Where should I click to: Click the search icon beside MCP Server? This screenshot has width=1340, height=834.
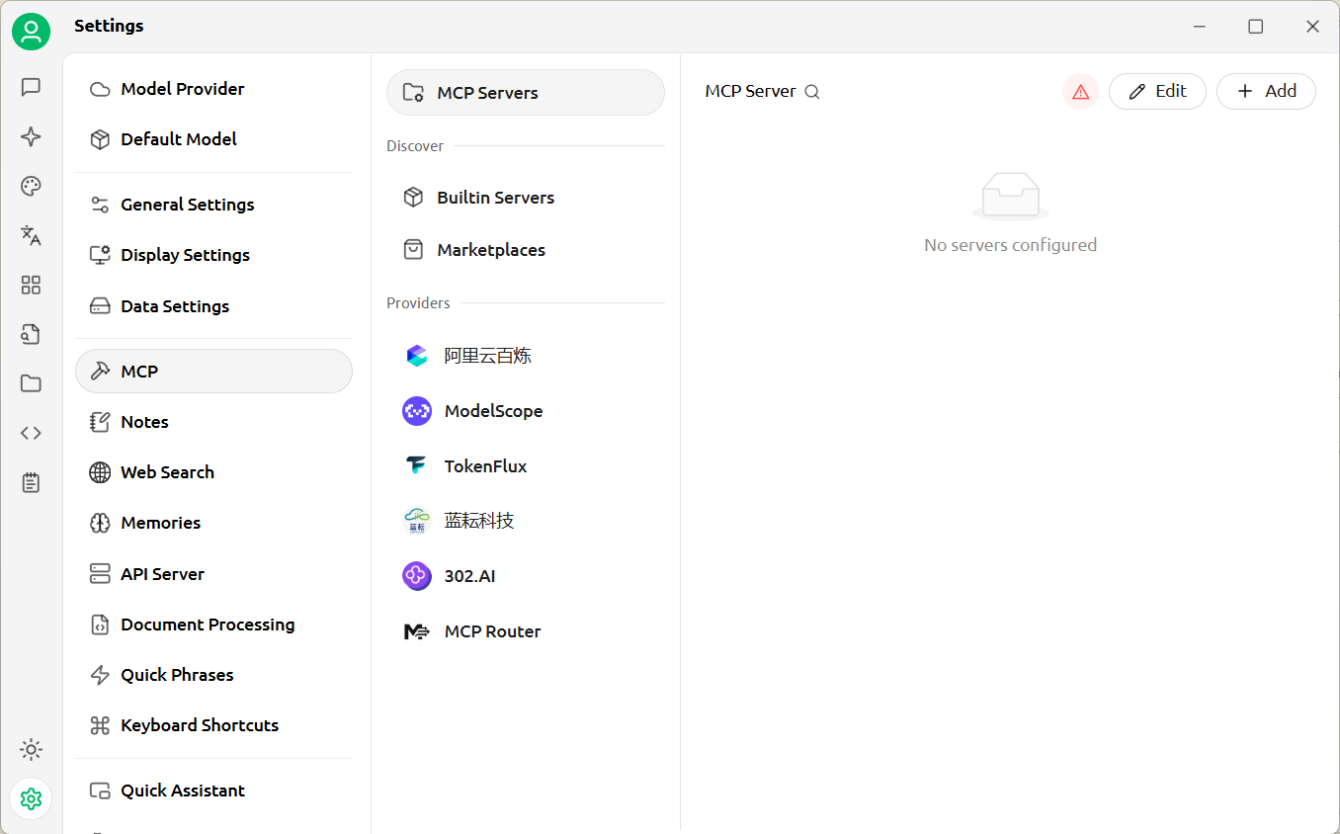click(x=812, y=92)
